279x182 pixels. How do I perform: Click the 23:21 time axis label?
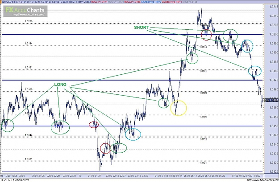pos(73,176)
